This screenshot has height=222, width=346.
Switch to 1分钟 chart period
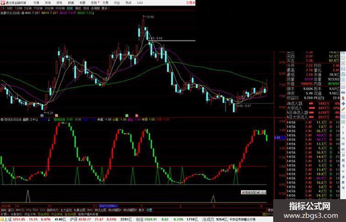pos(18,8)
